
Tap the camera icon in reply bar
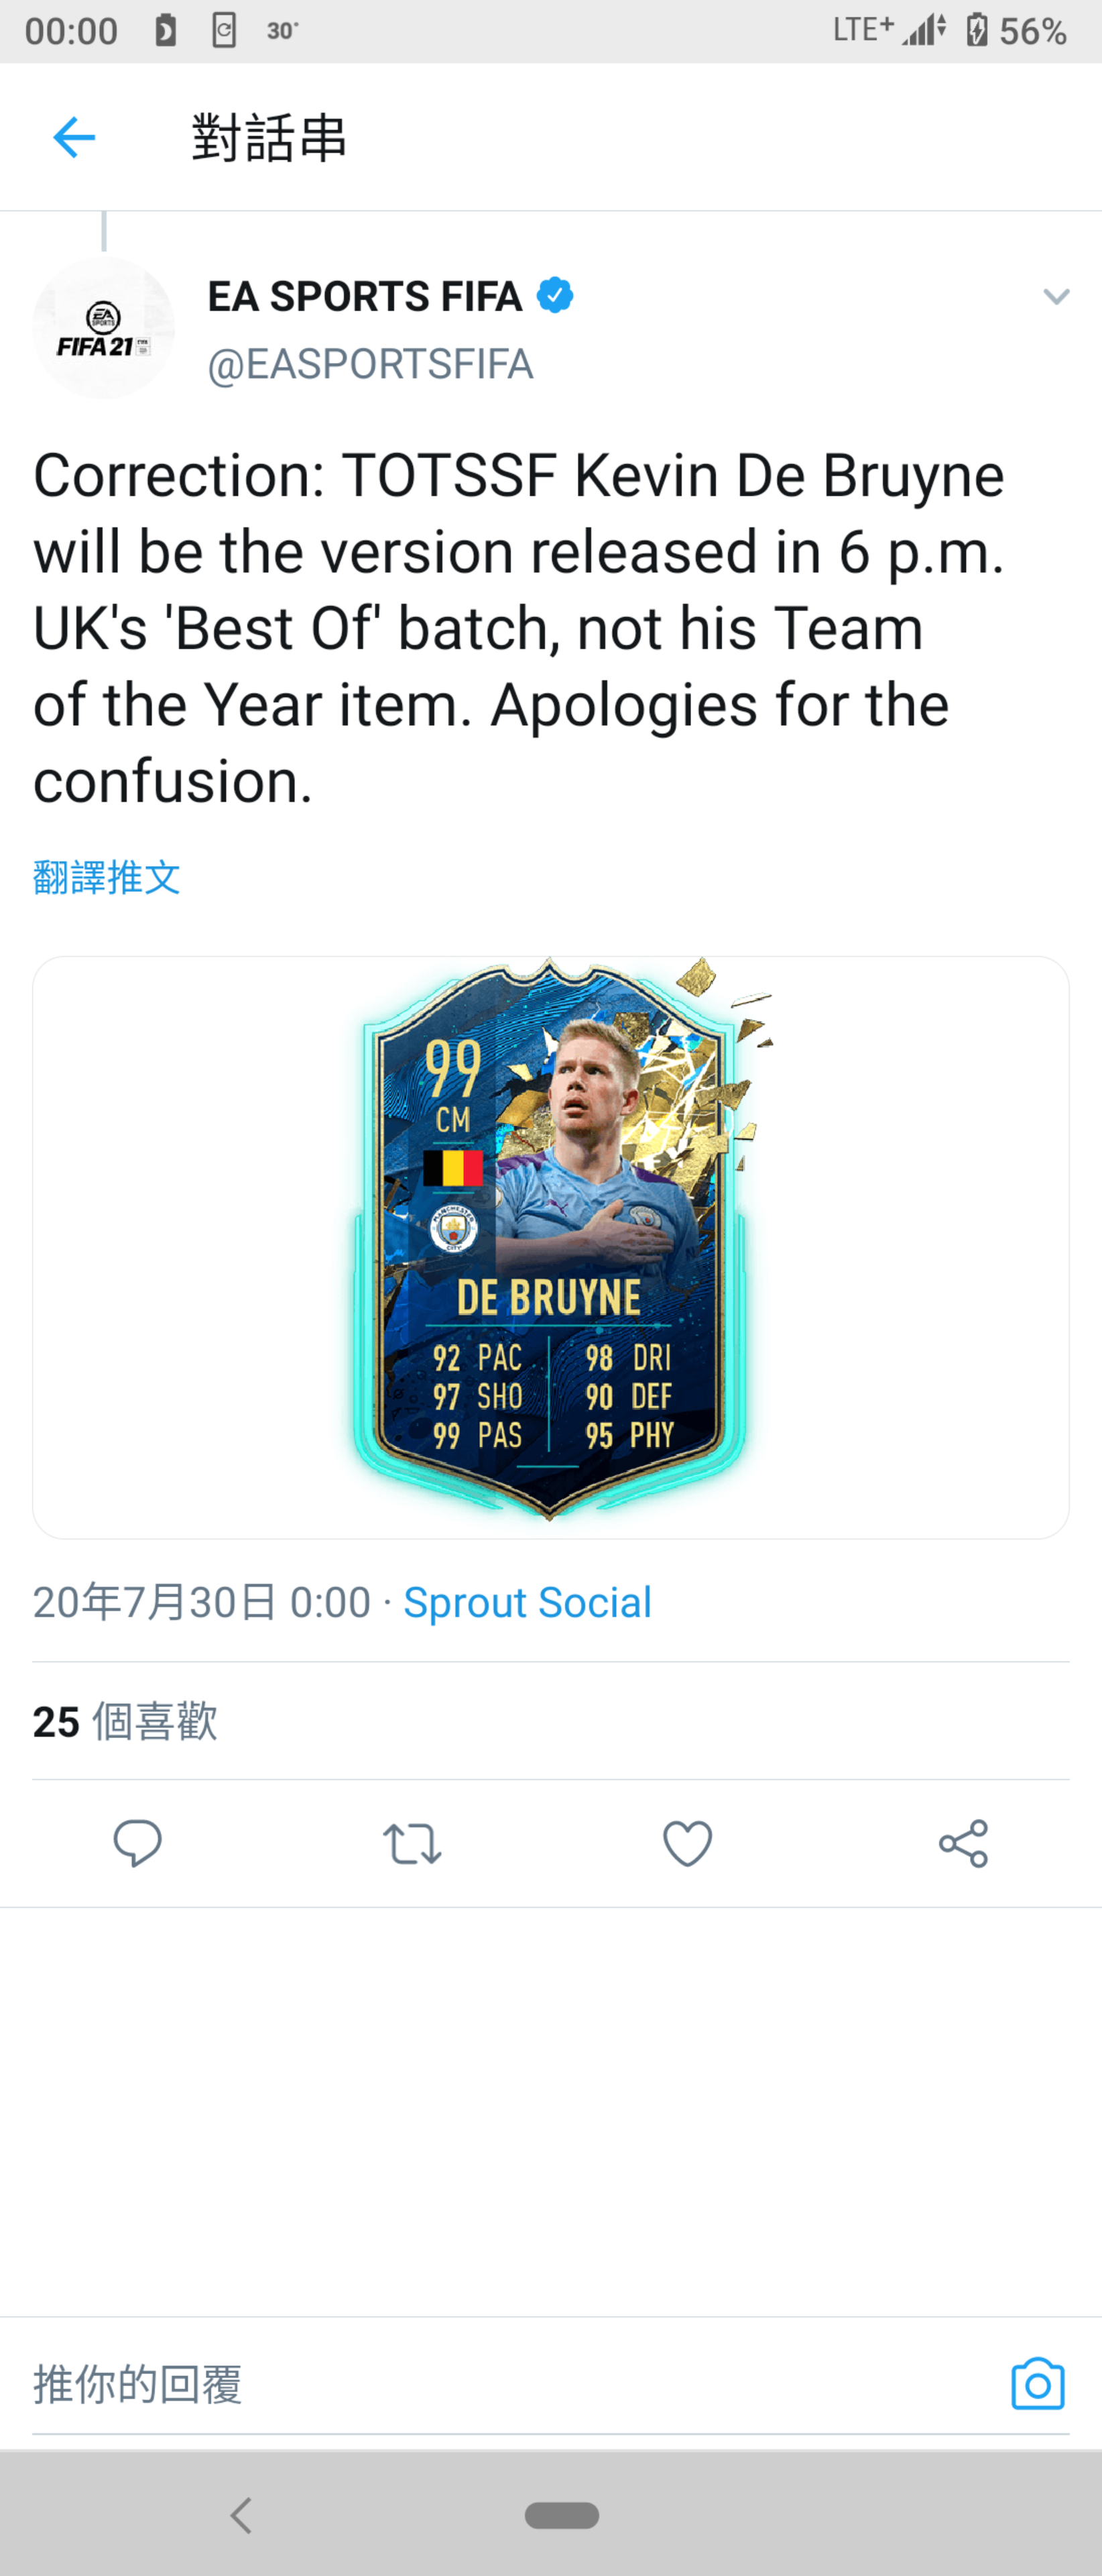point(1038,2384)
